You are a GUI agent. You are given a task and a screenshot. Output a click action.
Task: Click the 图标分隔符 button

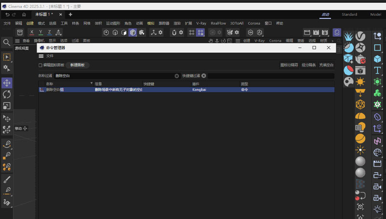(x=289, y=65)
